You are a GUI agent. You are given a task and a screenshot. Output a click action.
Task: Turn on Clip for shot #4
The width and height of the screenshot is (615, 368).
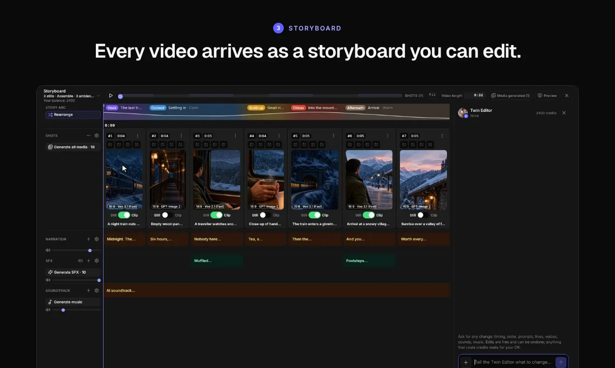(265, 215)
